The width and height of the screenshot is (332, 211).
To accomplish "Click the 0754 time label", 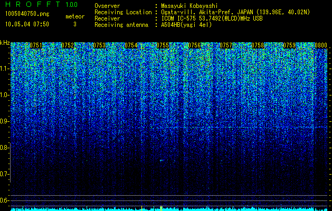I will pyautogui.click(x=131, y=45).
